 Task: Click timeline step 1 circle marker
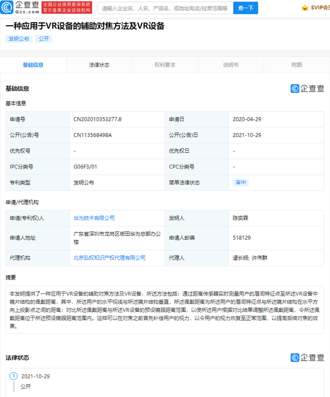point(13,376)
